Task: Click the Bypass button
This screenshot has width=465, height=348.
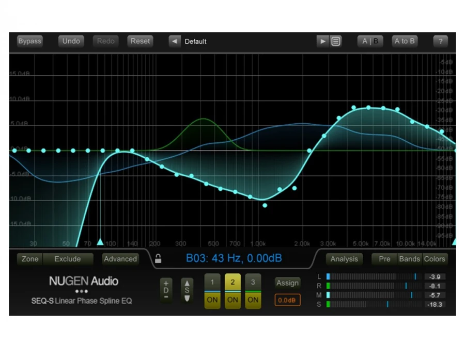Action: (x=29, y=41)
